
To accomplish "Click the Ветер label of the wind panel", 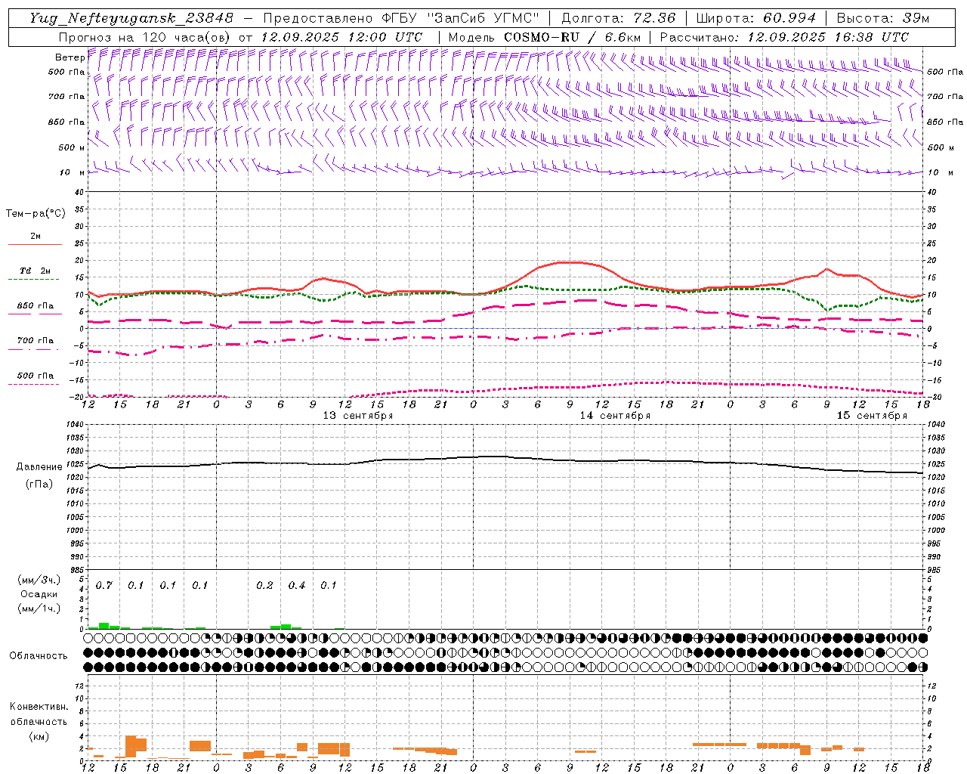I will tap(70, 57).
